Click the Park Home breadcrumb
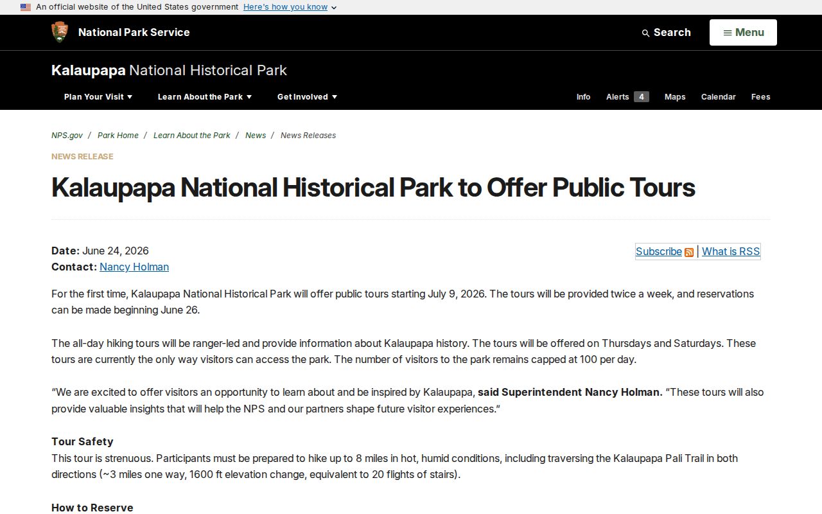This screenshot has height=514, width=822. tap(118, 136)
